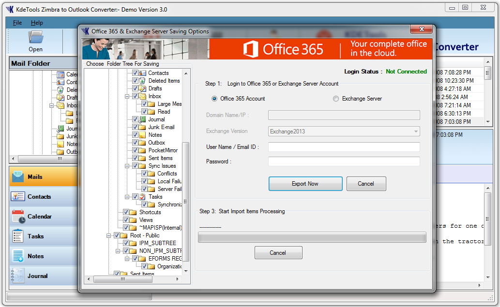The width and height of the screenshot is (500, 307).
Task: Collapse the Sync Issues node
Action: pyautogui.click(x=127, y=166)
